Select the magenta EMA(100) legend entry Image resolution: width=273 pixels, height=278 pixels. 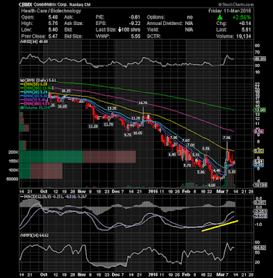(x=35, y=104)
